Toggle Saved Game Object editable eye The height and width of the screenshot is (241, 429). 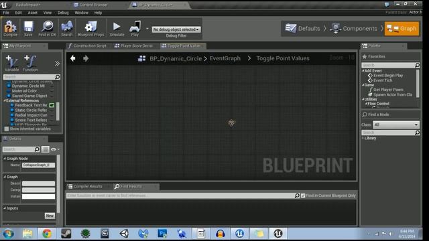click(52, 96)
